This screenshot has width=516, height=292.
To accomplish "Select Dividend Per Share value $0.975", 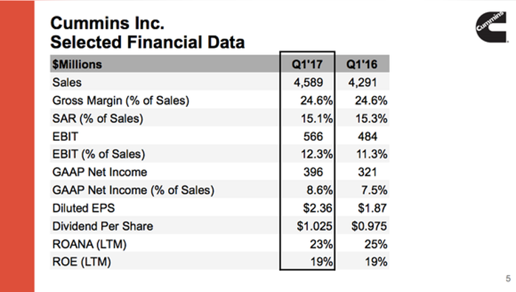I will [369, 226].
